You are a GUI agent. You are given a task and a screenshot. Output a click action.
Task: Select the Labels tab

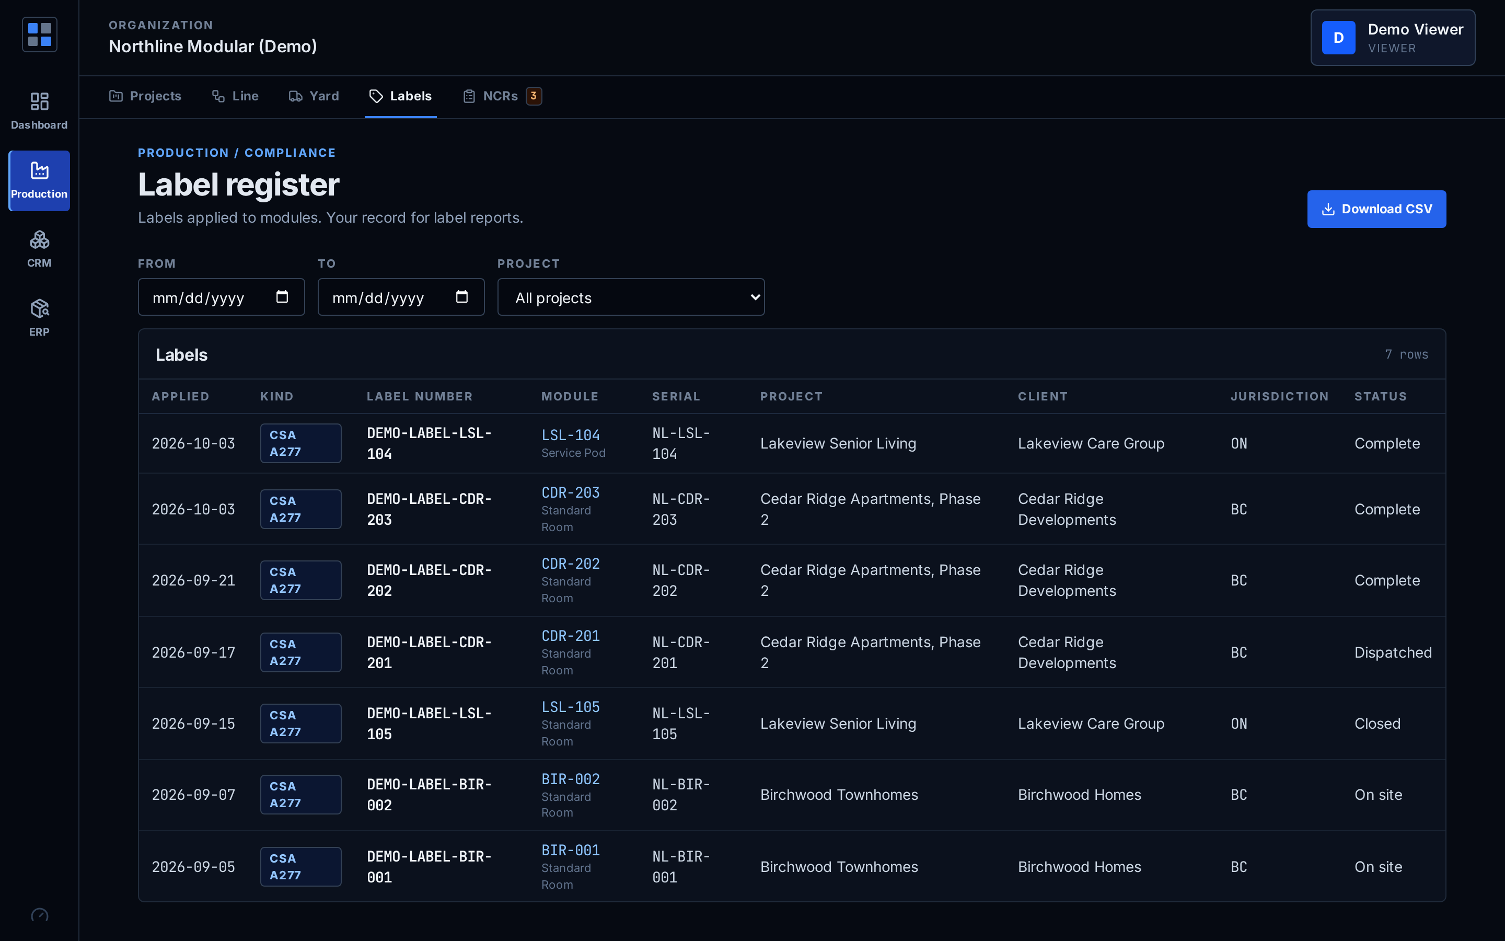pyautogui.click(x=400, y=96)
